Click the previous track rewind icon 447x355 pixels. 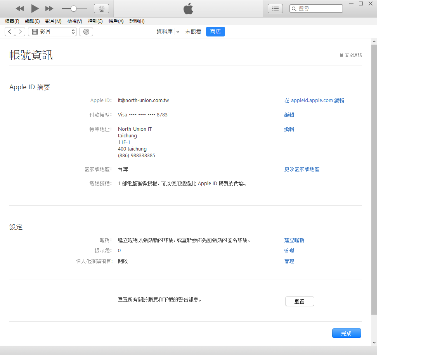pyautogui.click(x=20, y=9)
